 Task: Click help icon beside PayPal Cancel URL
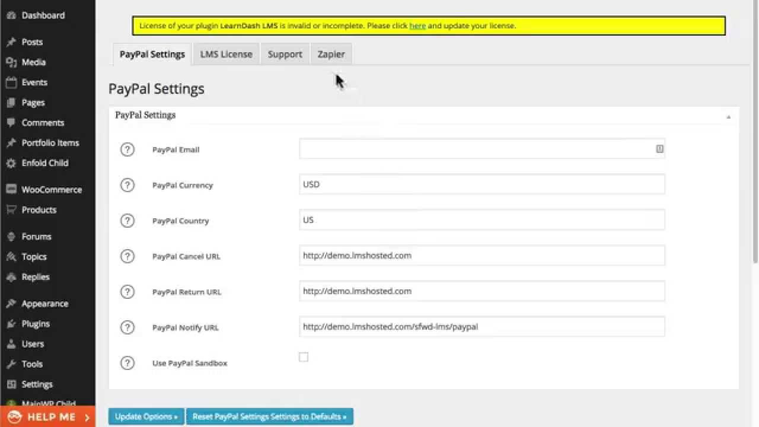coord(127,256)
